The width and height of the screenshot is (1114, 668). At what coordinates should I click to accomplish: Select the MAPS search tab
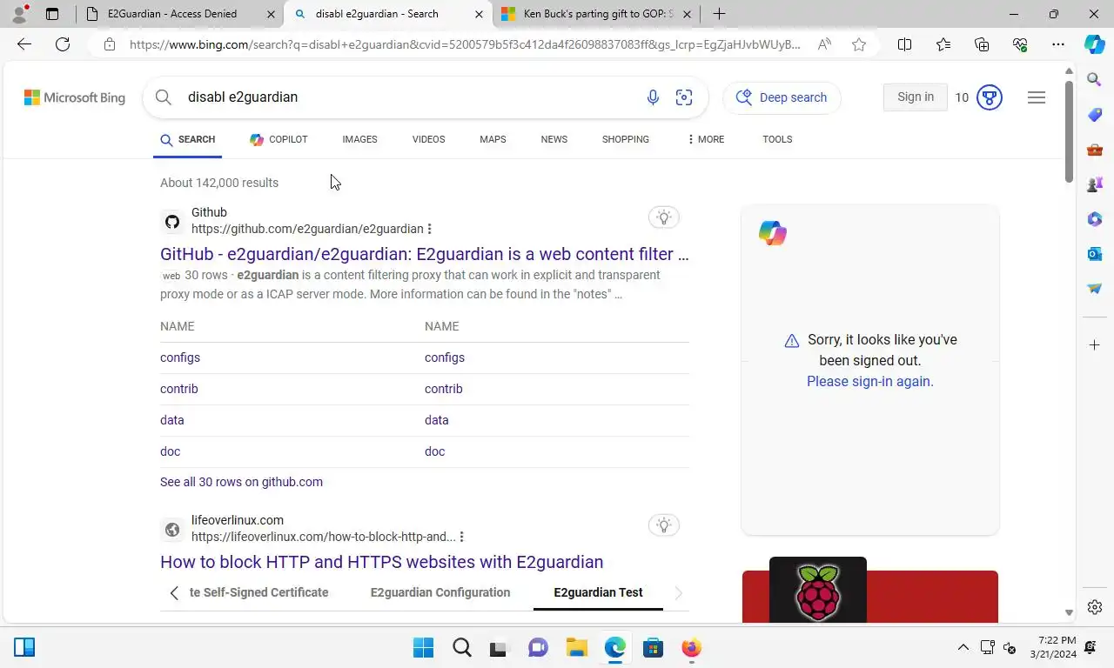493,139
